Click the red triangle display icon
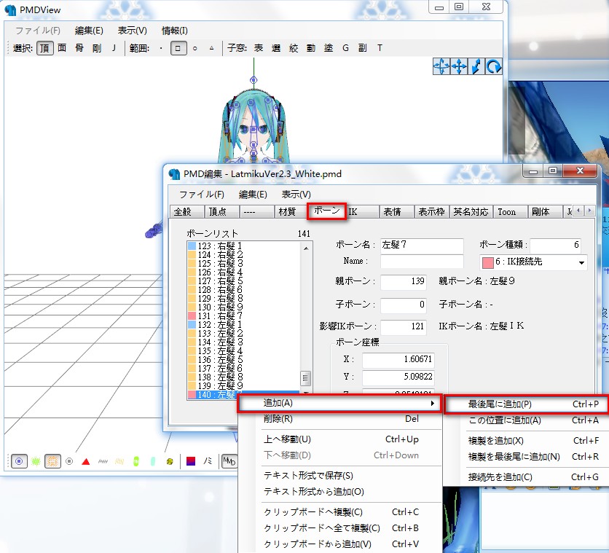The image size is (609, 553). (x=86, y=461)
